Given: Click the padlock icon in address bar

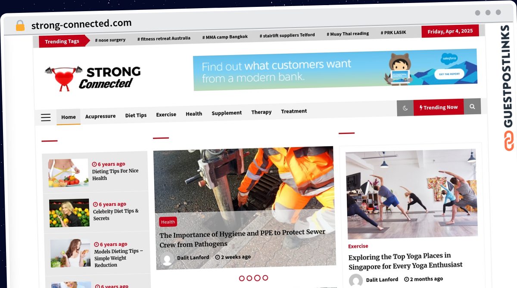Looking at the screenshot, I should coord(20,25).
